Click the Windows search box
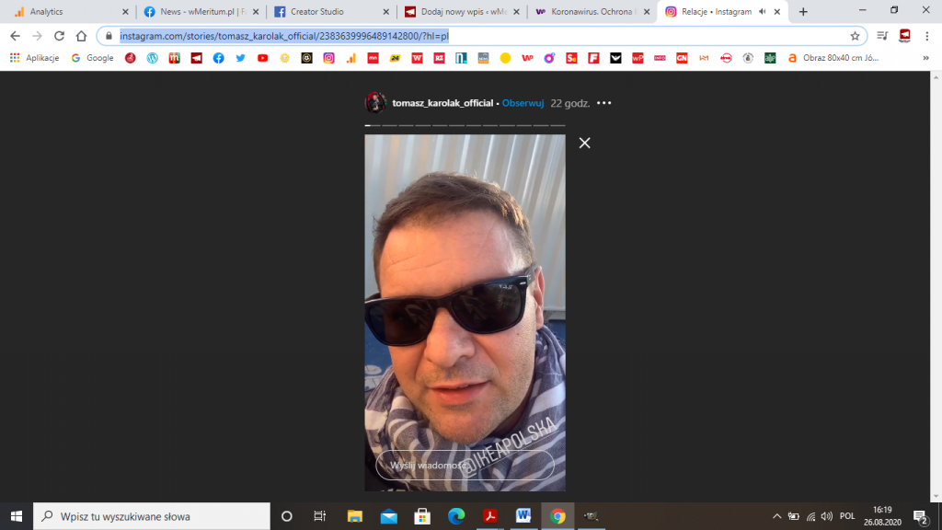This screenshot has height=530, width=942. tap(152, 516)
